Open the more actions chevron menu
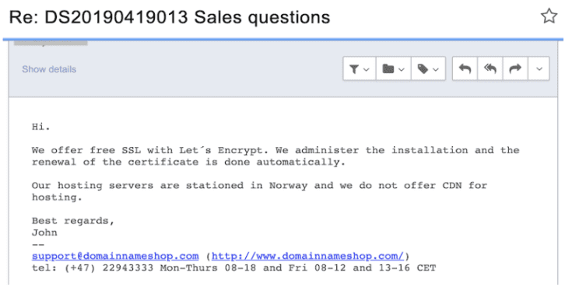The height and width of the screenshot is (287, 565). 539,68
